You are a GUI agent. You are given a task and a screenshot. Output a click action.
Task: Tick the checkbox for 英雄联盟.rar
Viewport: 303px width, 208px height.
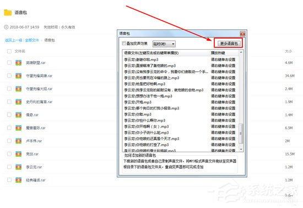[9, 63]
